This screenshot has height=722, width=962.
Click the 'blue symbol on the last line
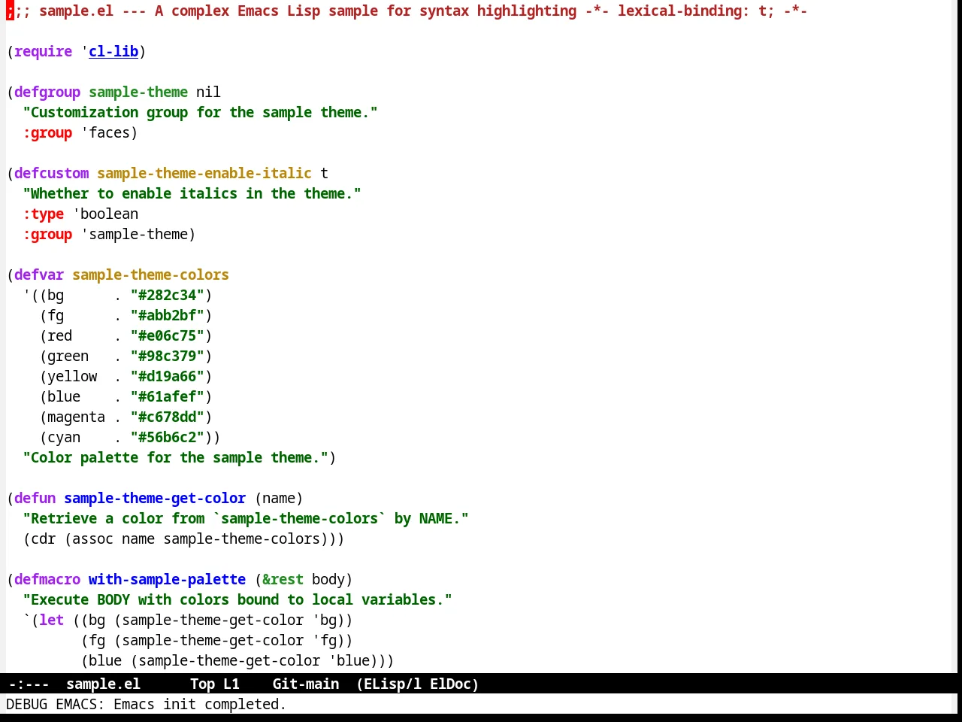pos(349,660)
